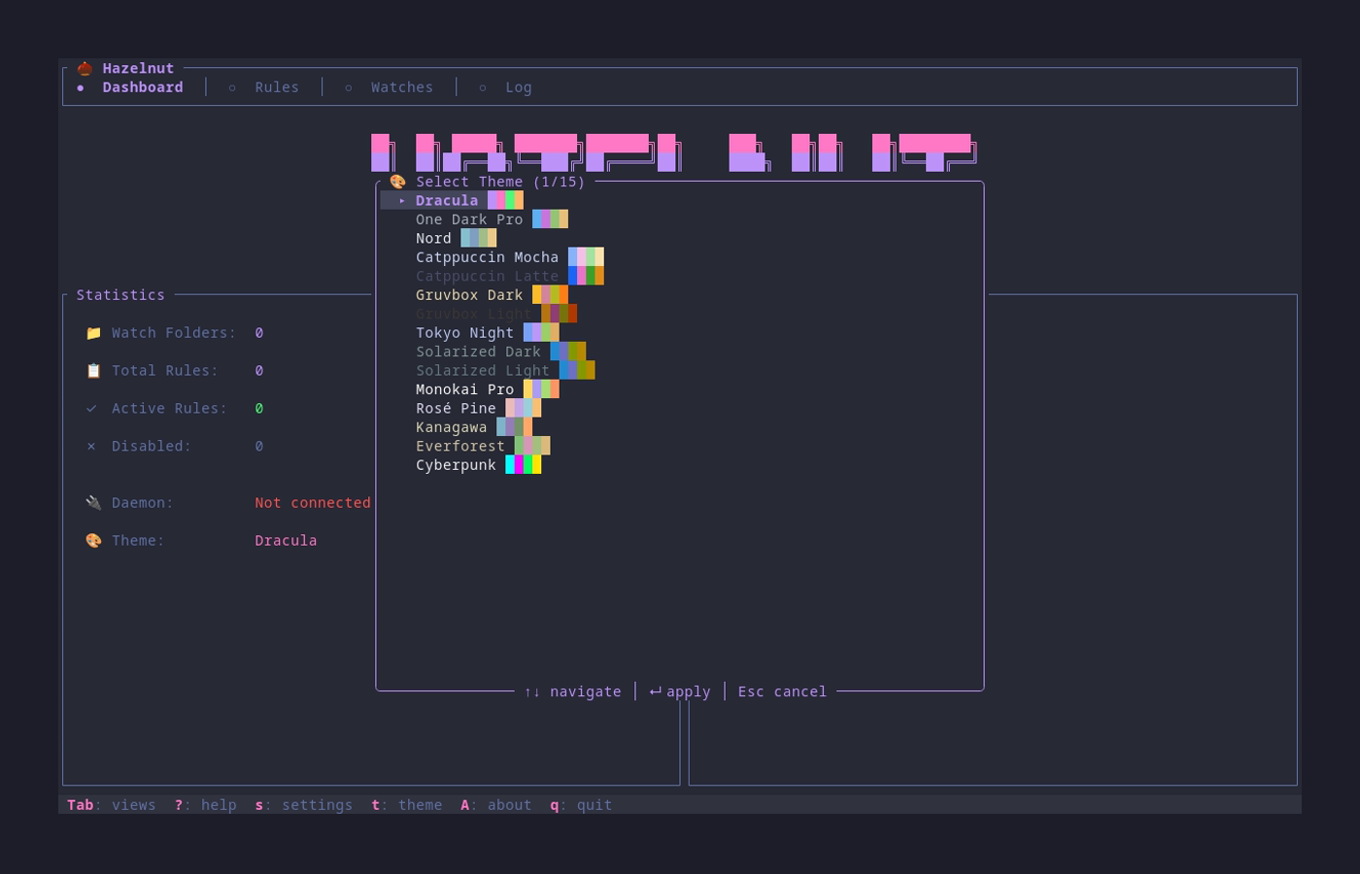
Task: Click the apply hint in dialog footer
Action: point(679,691)
